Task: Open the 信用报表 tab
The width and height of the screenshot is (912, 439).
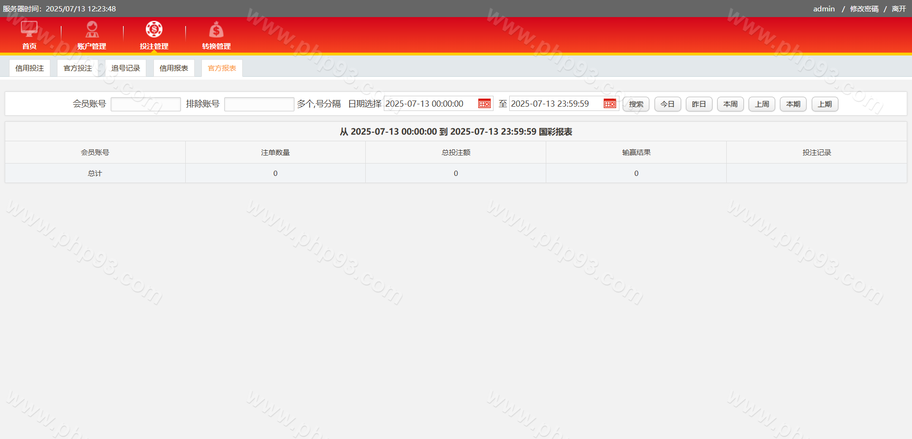Action: [x=174, y=68]
